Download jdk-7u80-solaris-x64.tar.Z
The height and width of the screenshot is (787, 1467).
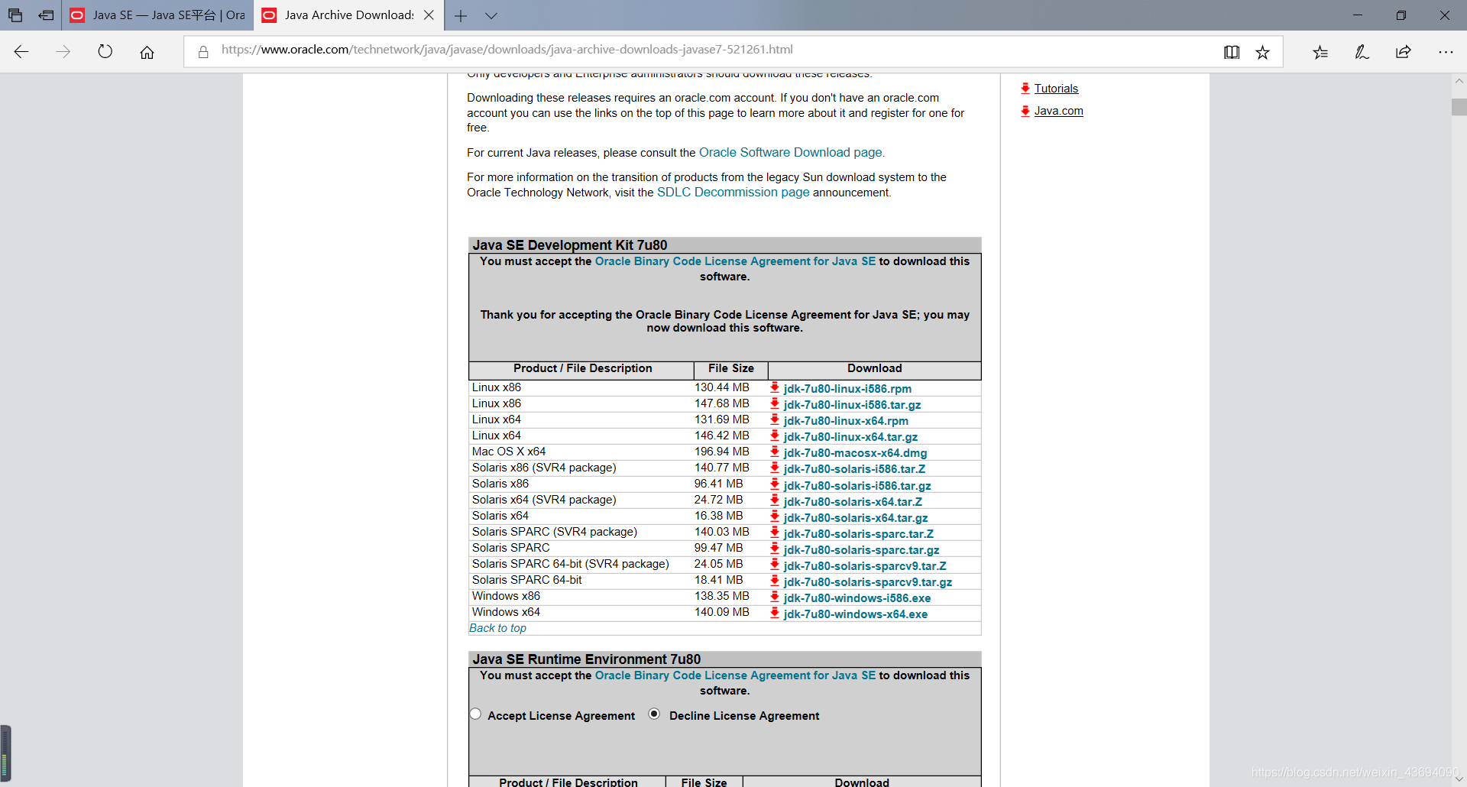[x=853, y=502]
